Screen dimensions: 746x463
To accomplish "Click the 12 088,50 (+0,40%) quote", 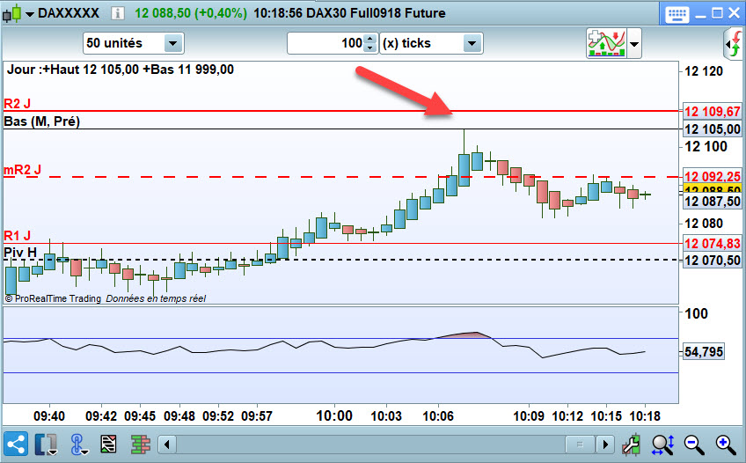I will click(191, 13).
